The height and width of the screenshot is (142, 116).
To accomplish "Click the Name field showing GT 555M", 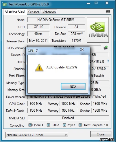I will 56,20.
